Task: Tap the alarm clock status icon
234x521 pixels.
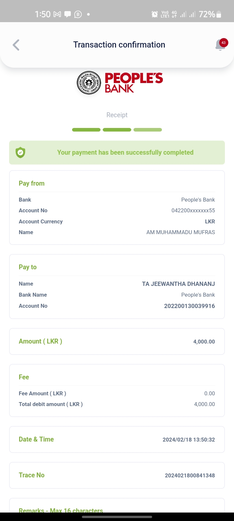Action: (x=155, y=14)
